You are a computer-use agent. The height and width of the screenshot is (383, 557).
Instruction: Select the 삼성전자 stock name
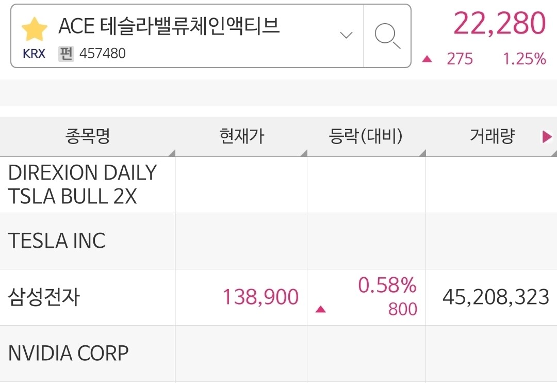click(44, 297)
